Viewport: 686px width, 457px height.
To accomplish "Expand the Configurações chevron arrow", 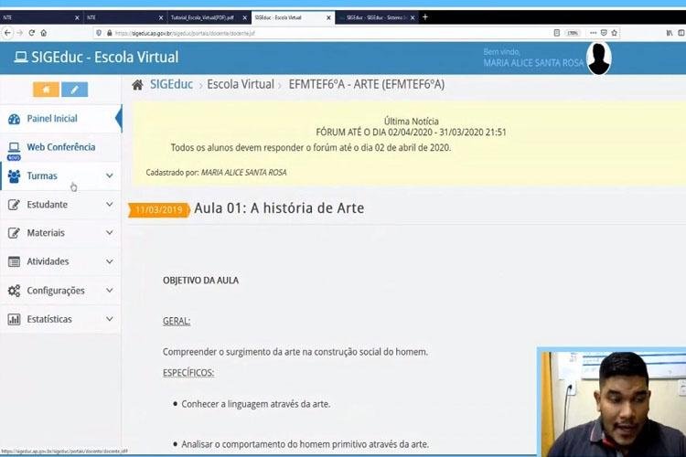I will tap(110, 291).
